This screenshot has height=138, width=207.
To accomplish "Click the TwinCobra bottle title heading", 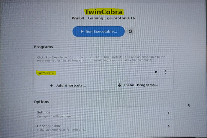I will [103, 12].
